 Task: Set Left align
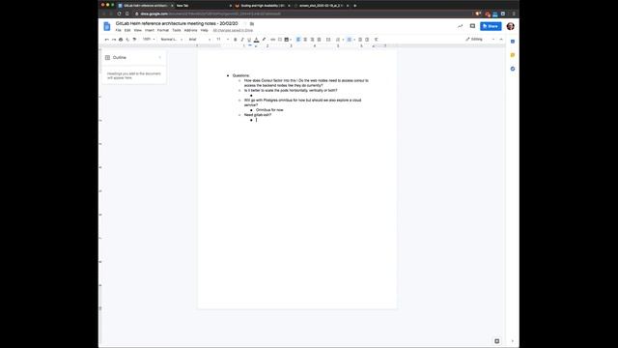(x=298, y=40)
